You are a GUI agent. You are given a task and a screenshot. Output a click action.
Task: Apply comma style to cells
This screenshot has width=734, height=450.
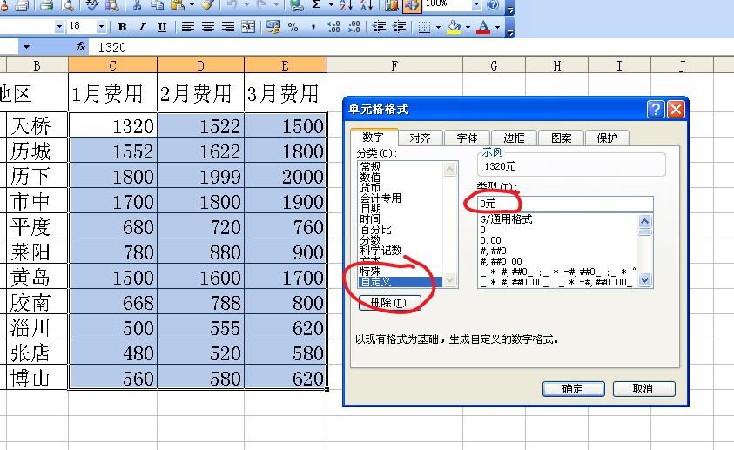tap(313, 27)
